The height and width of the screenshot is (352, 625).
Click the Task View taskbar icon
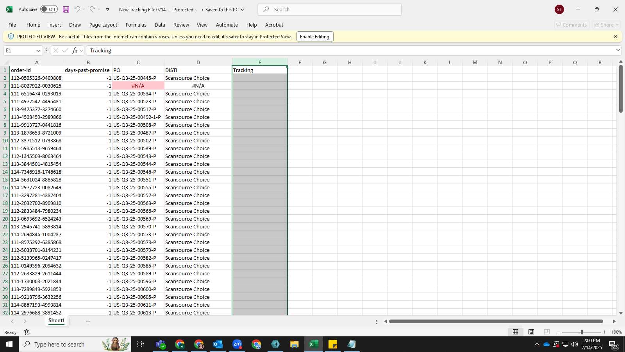point(141,344)
